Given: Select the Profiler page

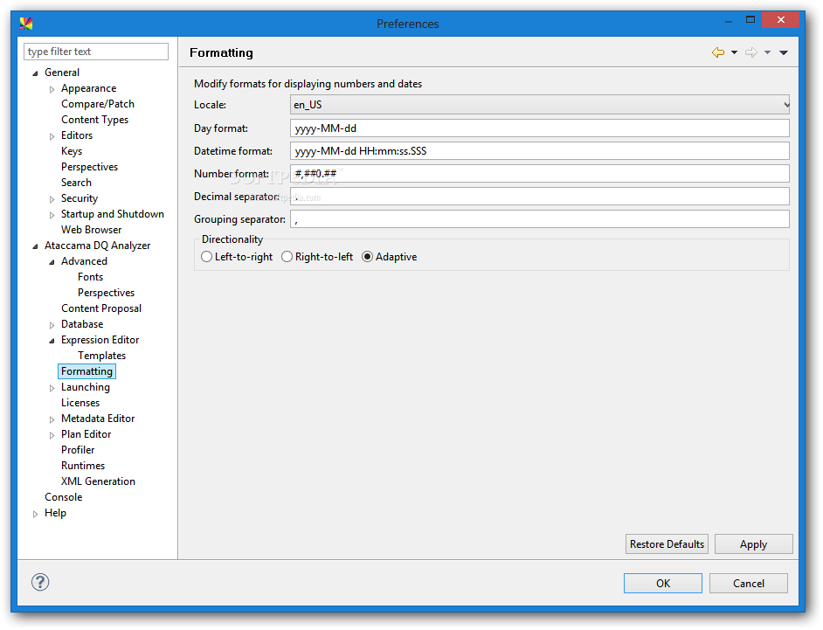Looking at the screenshot, I should point(78,450).
